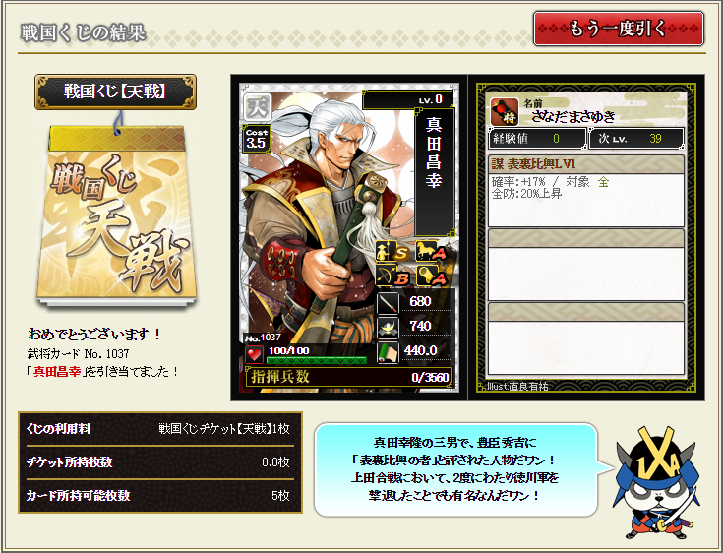Click the empty second skill slot
The height and width of the screenshot is (553, 723).
[x=585, y=265]
